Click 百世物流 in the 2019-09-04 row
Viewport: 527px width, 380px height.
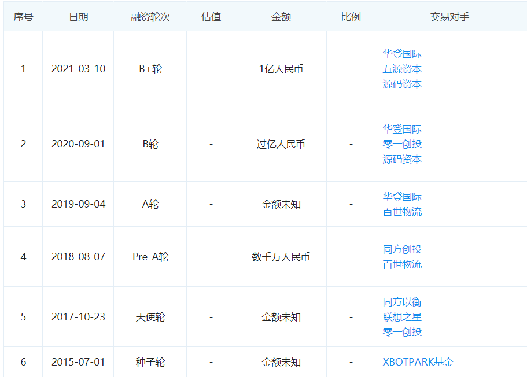pyautogui.click(x=402, y=212)
